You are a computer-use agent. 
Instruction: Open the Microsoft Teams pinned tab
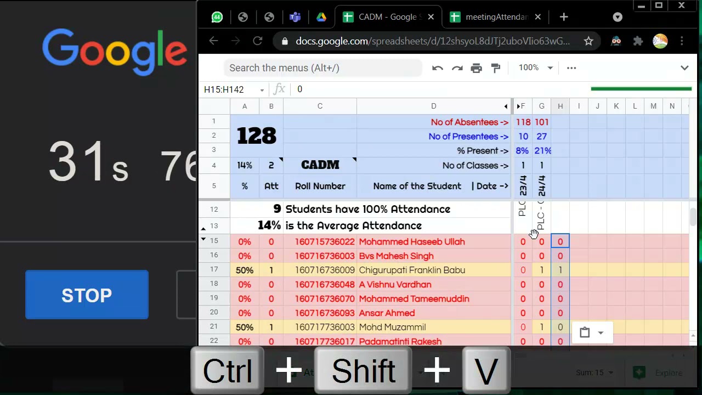pos(295,17)
